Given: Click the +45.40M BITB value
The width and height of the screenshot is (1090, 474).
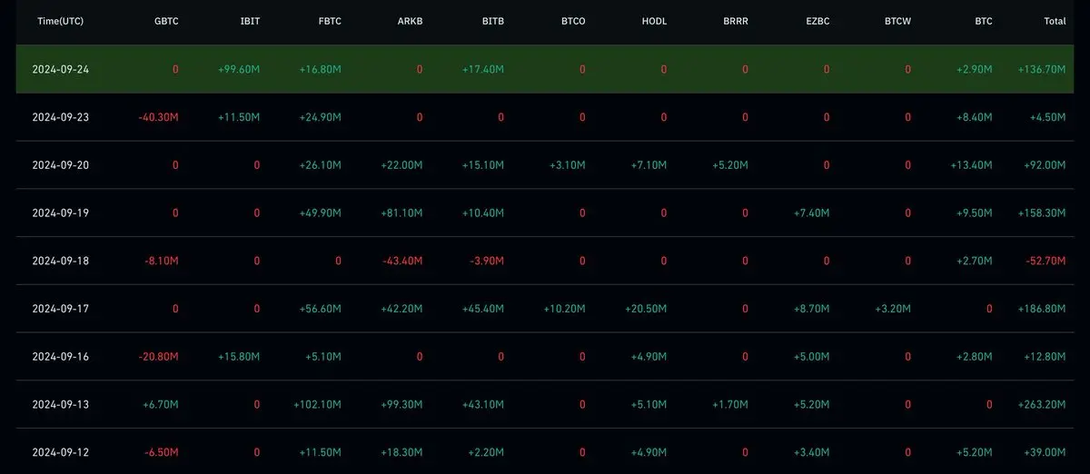Looking at the screenshot, I should pyautogui.click(x=483, y=310).
